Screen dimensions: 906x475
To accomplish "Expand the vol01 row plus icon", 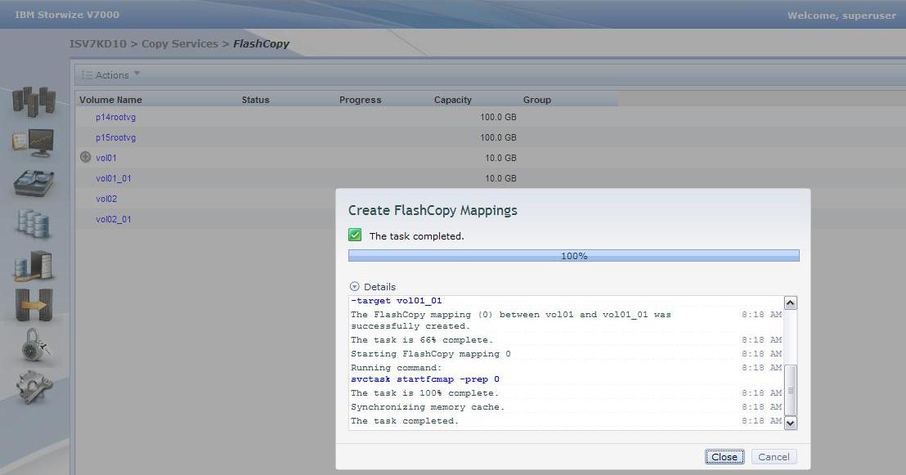I will [x=86, y=157].
